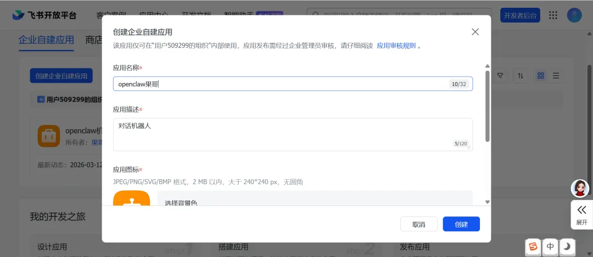Click the moon icon in input toolbar
The image size is (593, 257).
click(567, 247)
